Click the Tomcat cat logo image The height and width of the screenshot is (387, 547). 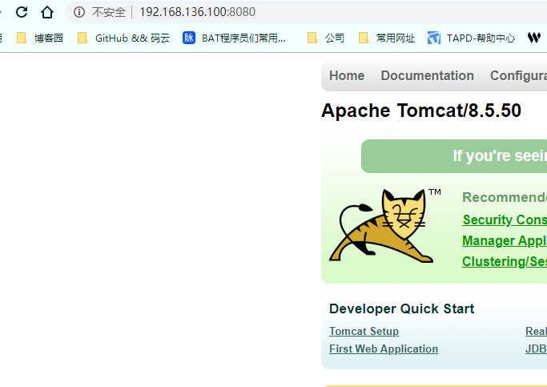coord(385,225)
